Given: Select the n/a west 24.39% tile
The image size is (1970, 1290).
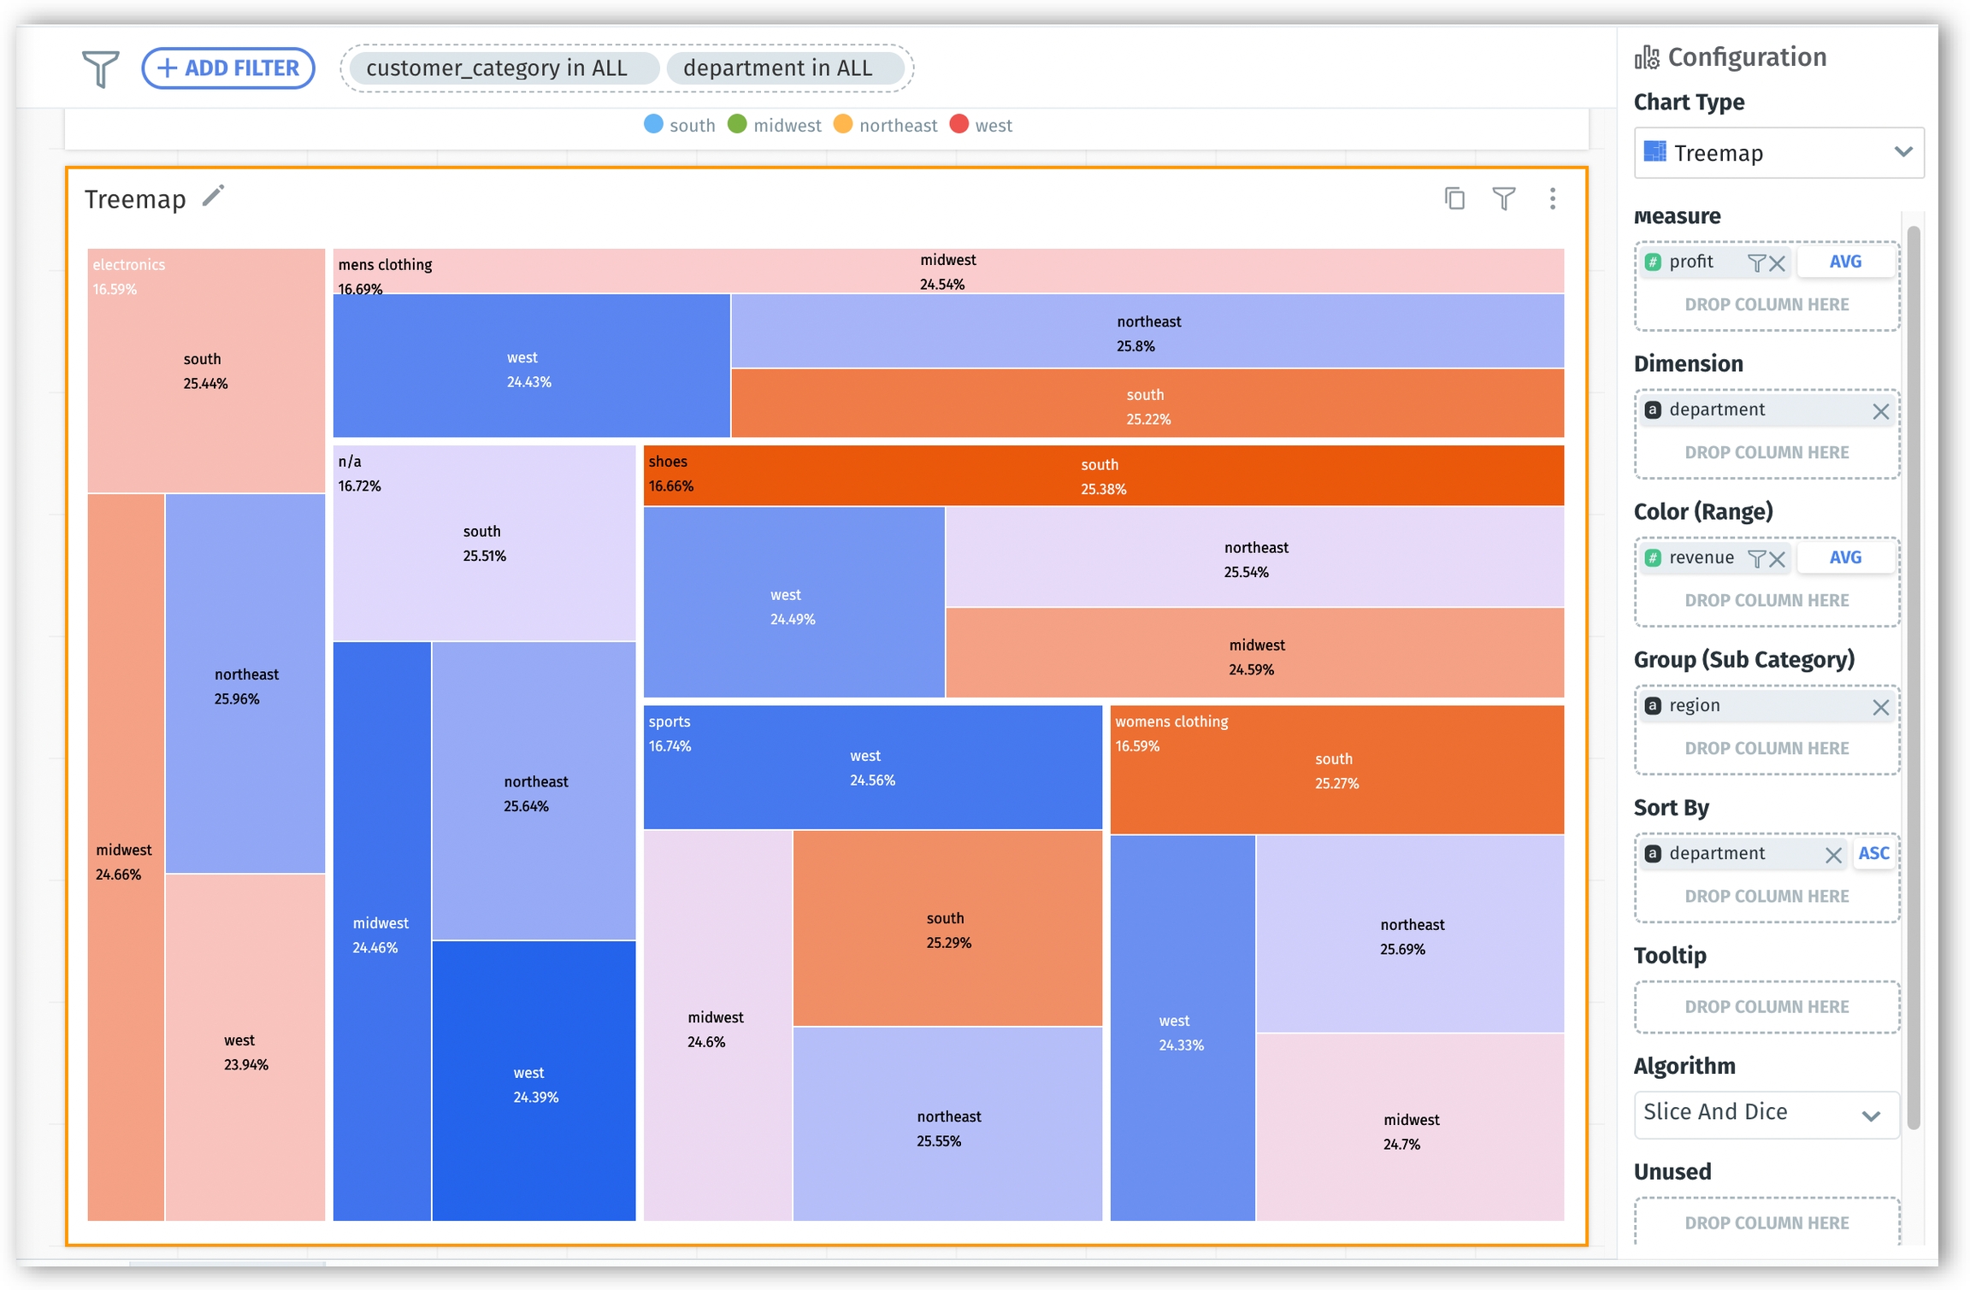Looking at the screenshot, I should coord(534,1081).
